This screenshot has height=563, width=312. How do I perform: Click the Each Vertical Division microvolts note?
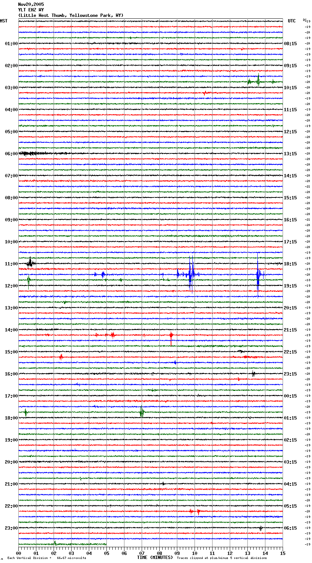coord(47,558)
